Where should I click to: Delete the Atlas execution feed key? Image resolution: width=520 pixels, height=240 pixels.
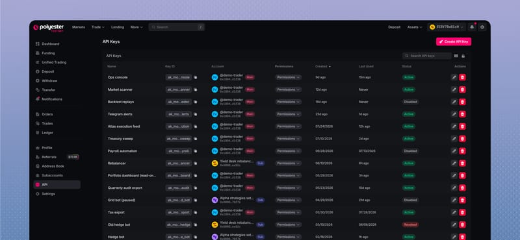pos(462,126)
